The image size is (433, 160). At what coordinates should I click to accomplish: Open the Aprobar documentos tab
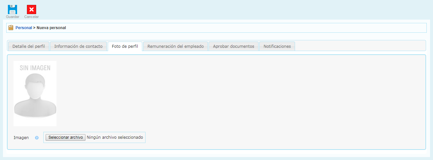click(233, 46)
